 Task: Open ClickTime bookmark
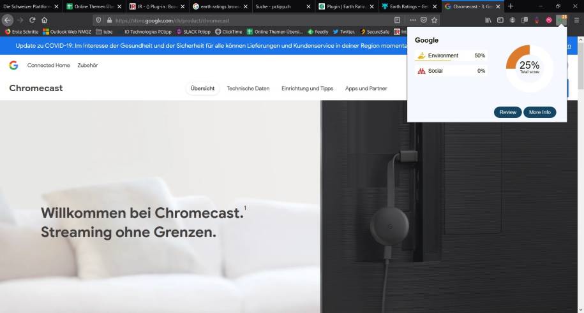(x=228, y=32)
